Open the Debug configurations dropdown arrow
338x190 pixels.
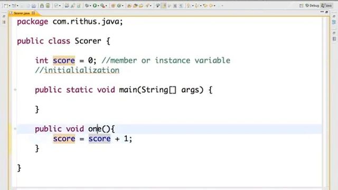coord(90,6)
